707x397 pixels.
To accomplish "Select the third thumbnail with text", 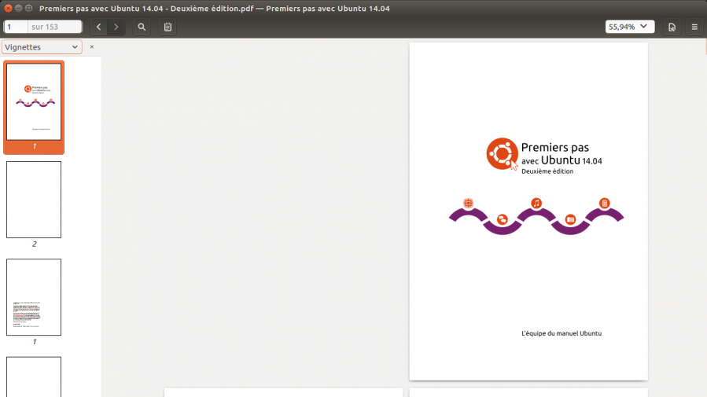I will (34, 297).
